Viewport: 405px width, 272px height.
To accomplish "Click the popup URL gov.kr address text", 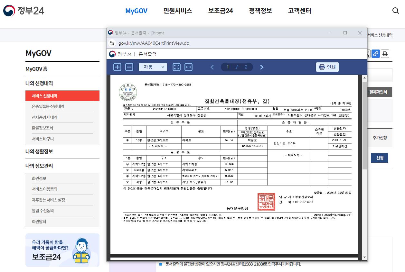I will (x=154, y=43).
